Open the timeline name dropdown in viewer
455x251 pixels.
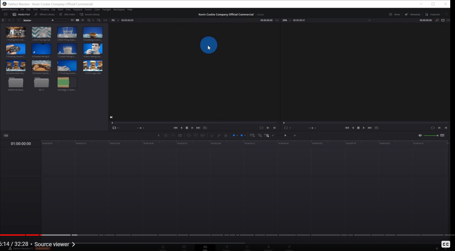pyautogui.click(x=369, y=20)
